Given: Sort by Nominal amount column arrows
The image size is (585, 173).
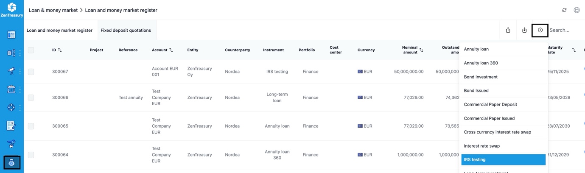Looking at the screenshot, I should pos(421,50).
